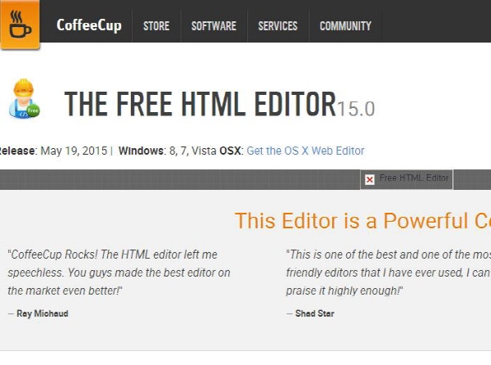Click the CoffeeCup brand name link

click(89, 25)
